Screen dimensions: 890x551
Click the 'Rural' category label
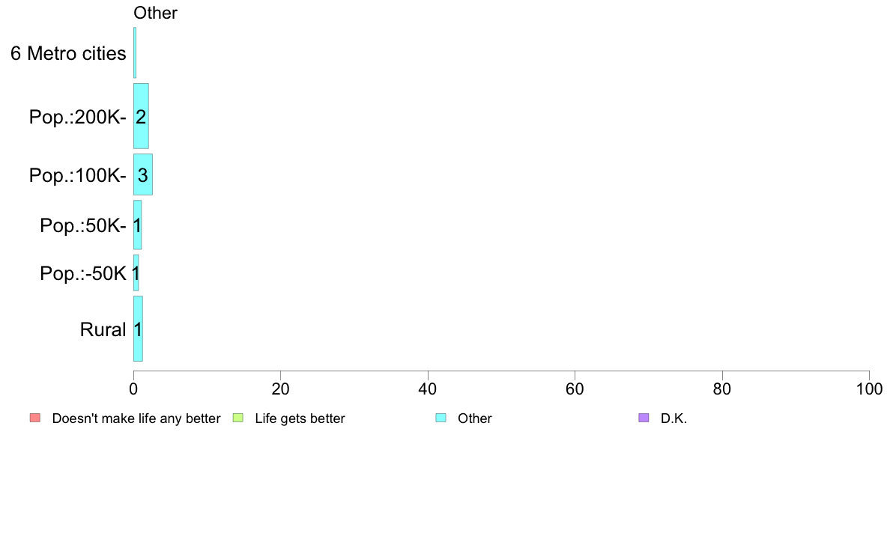click(x=103, y=329)
